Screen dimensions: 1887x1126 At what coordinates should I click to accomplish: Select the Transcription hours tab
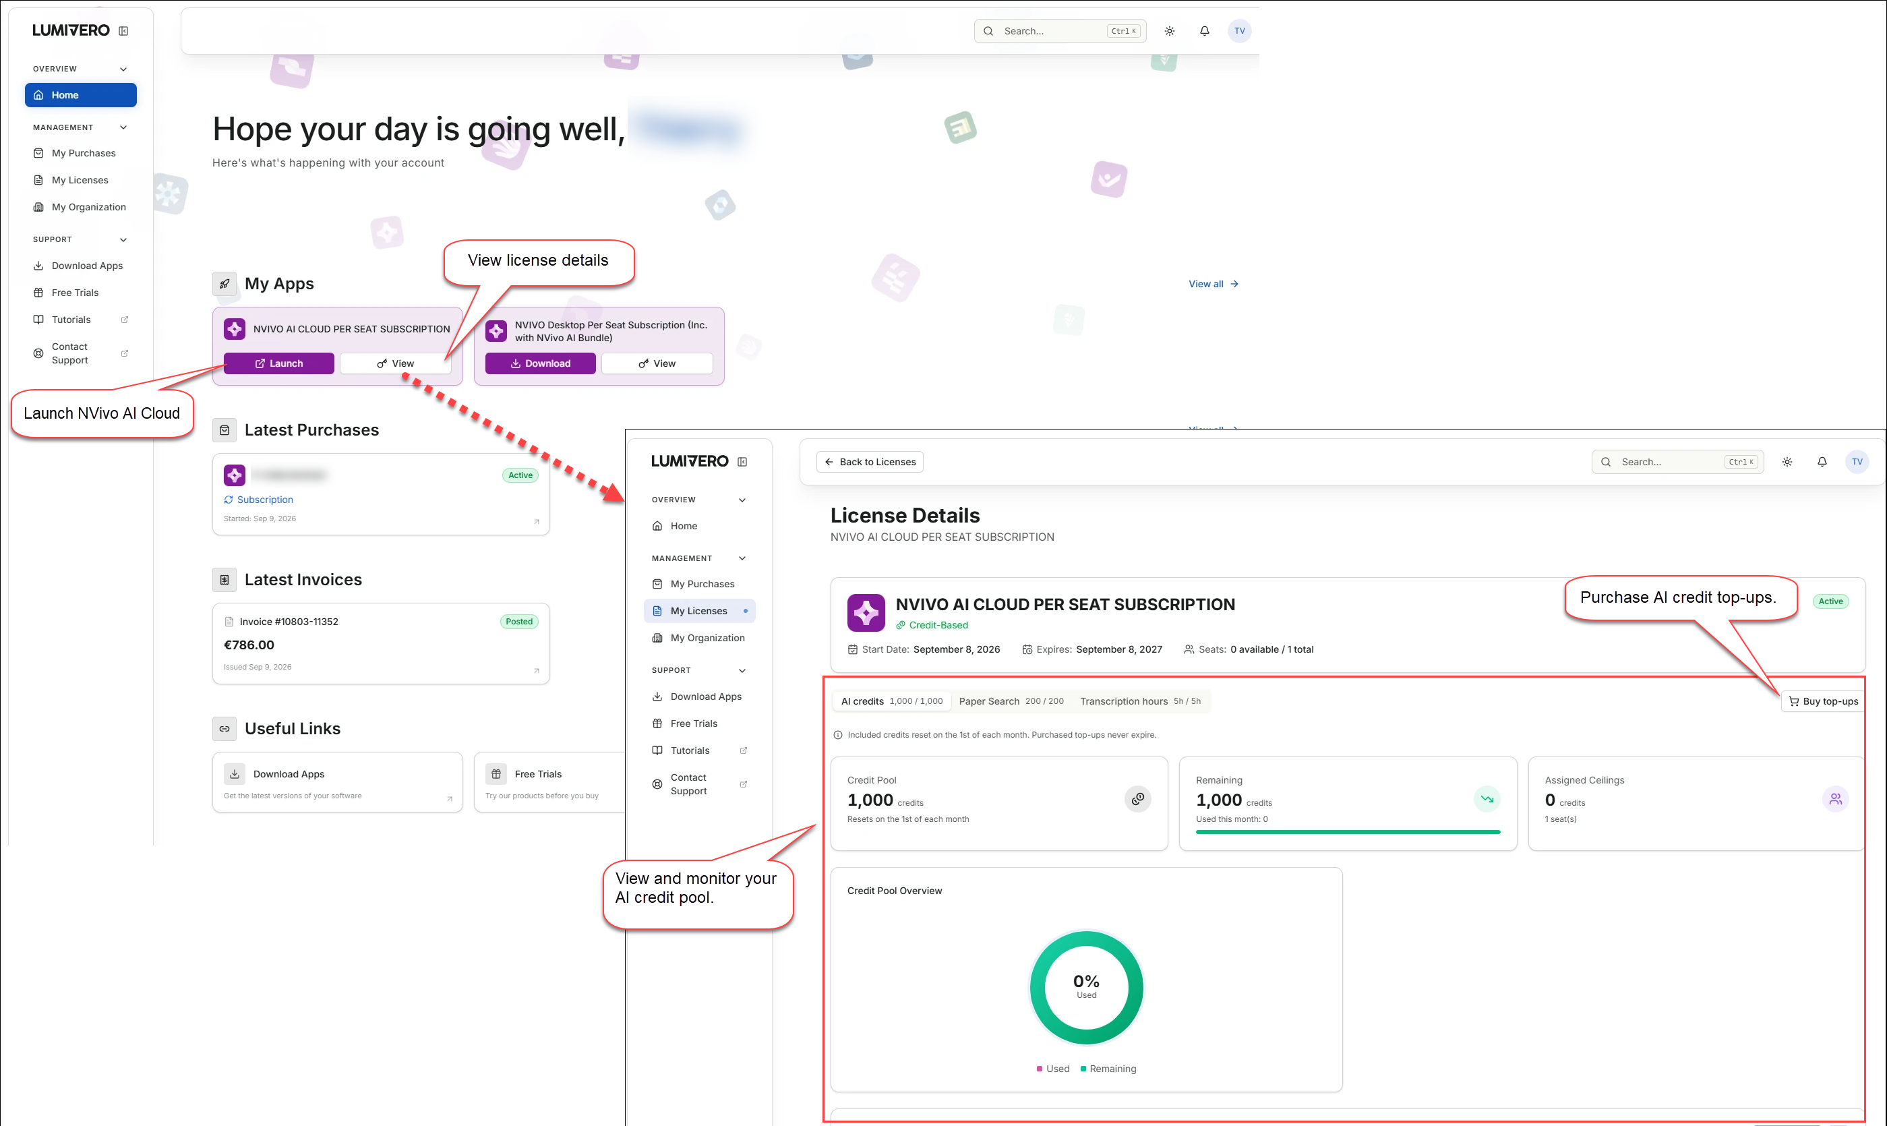pos(1140,701)
